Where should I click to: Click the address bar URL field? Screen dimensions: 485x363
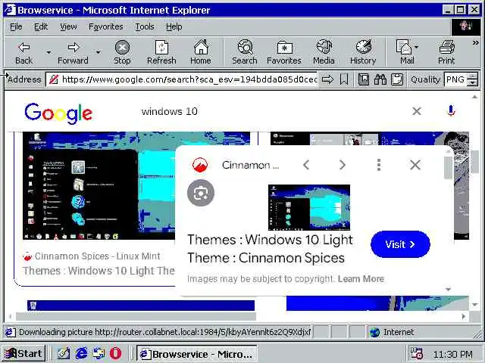pos(182,79)
